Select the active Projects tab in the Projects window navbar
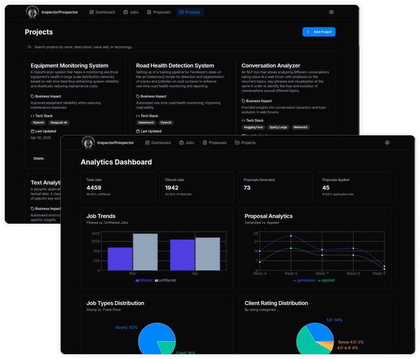Viewport: 420px width, 359px height. coord(189,12)
